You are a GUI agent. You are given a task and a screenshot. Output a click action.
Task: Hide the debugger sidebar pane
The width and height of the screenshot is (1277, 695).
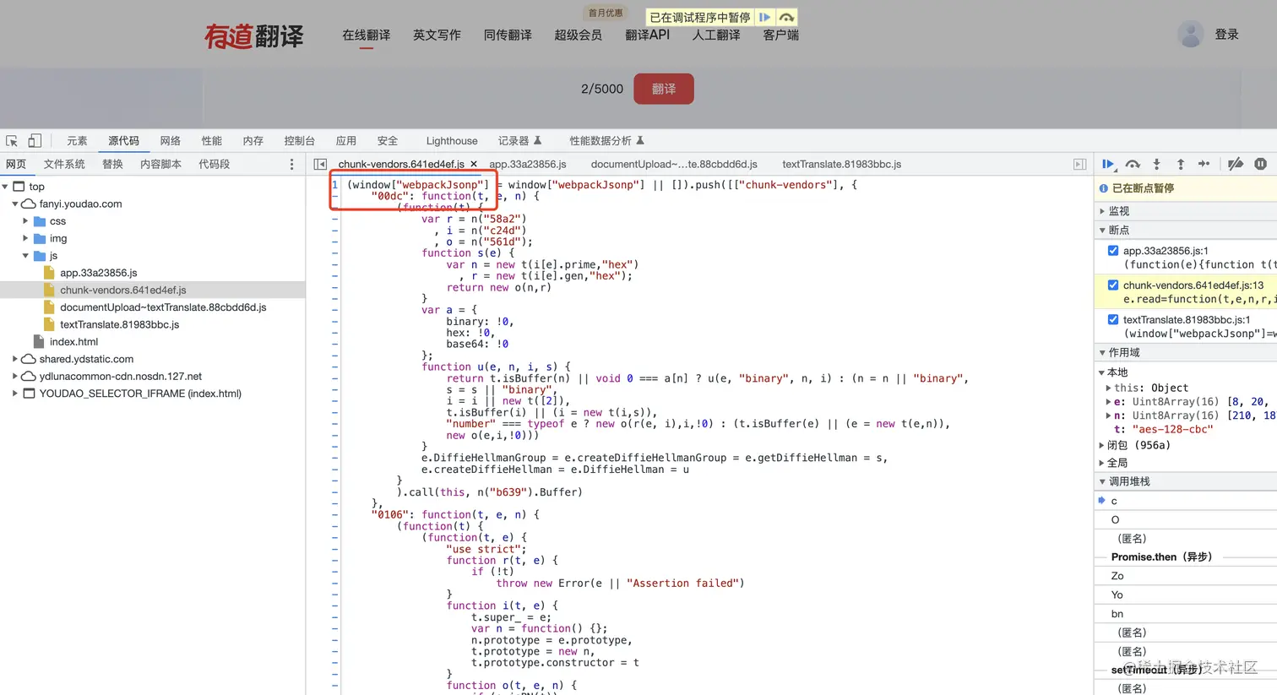pyautogui.click(x=1079, y=164)
